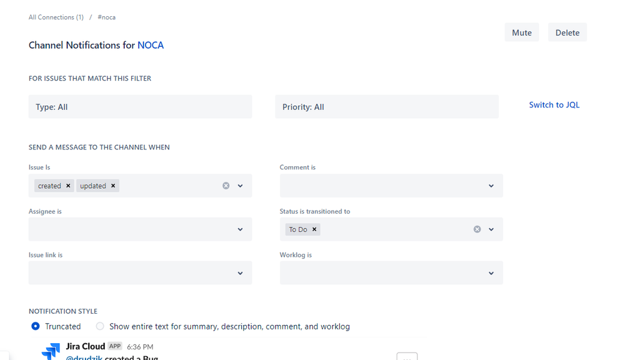Click the 'To Do' tag label
This screenshot has width=624, height=360.
(298, 229)
